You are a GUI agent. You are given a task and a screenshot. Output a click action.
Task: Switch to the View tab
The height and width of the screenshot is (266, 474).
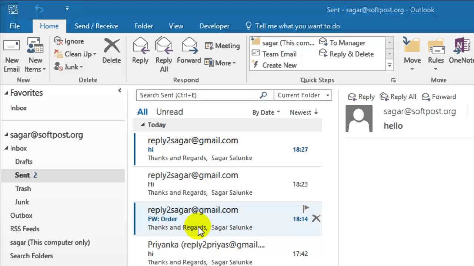(x=176, y=26)
